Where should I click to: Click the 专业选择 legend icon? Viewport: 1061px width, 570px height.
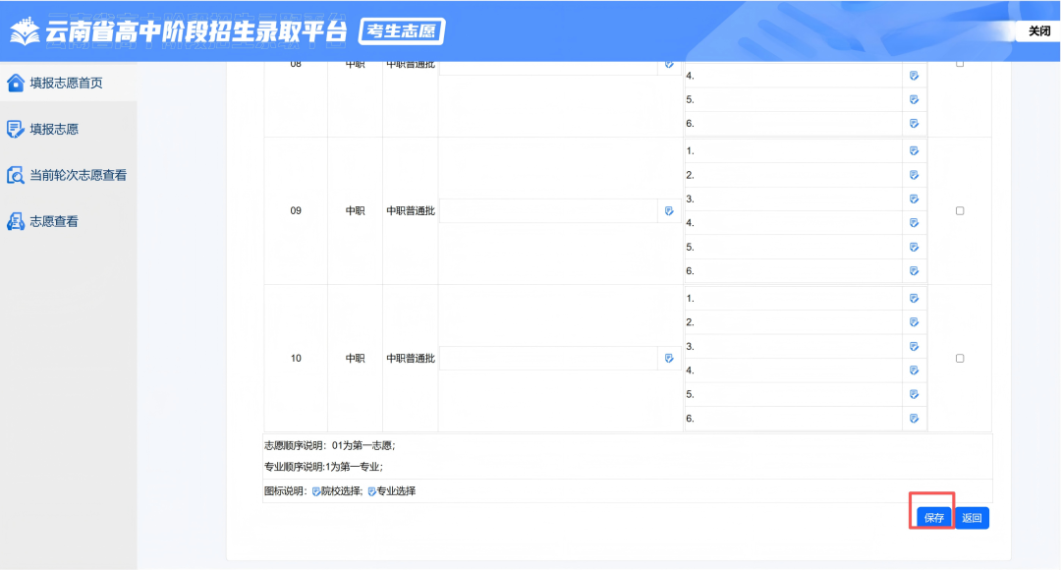371,491
